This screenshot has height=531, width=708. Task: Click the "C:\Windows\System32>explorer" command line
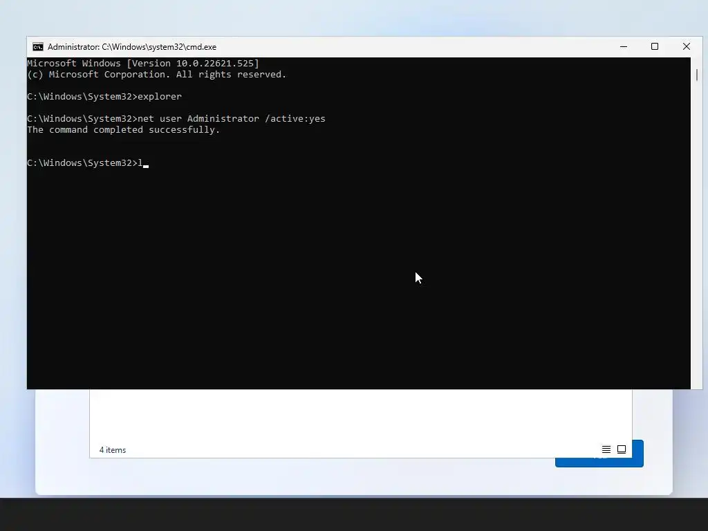[x=104, y=97]
